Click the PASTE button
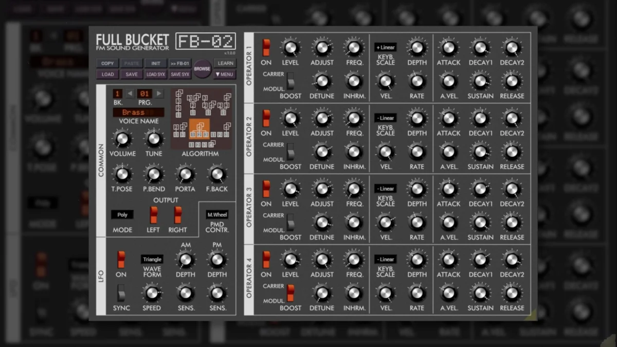This screenshot has width=617, height=347. click(132, 63)
